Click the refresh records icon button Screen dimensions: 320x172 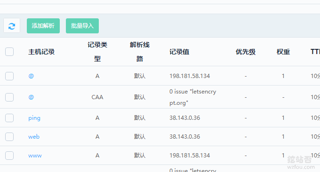pyautogui.click(x=12, y=26)
